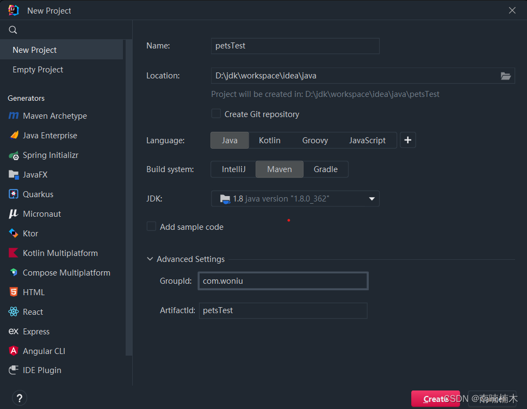This screenshot has width=527, height=409.
Task: Select the Angular CLI icon
Action: point(14,351)
